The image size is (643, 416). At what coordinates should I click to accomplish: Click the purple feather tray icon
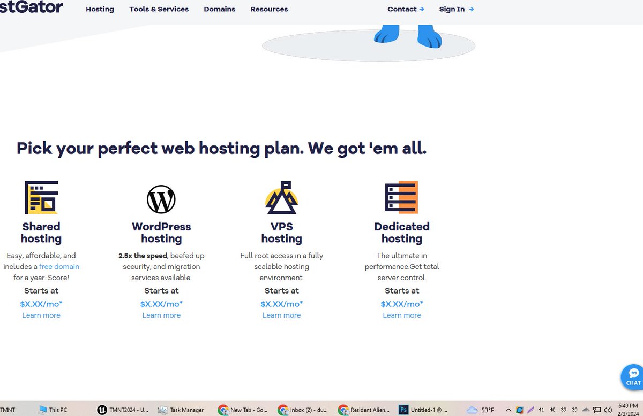530,410
